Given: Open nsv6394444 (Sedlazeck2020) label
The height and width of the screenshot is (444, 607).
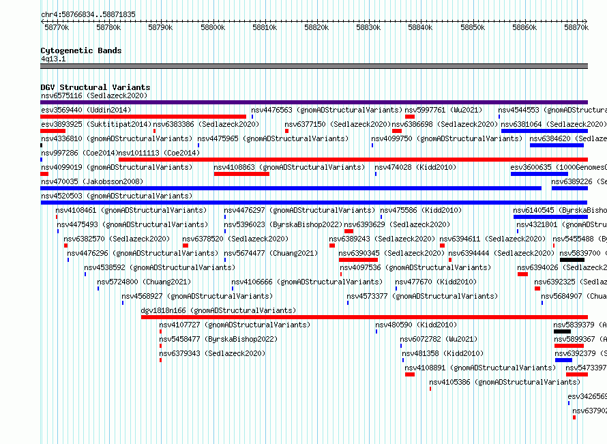Looking at the screenshot, I should (502, 253).
